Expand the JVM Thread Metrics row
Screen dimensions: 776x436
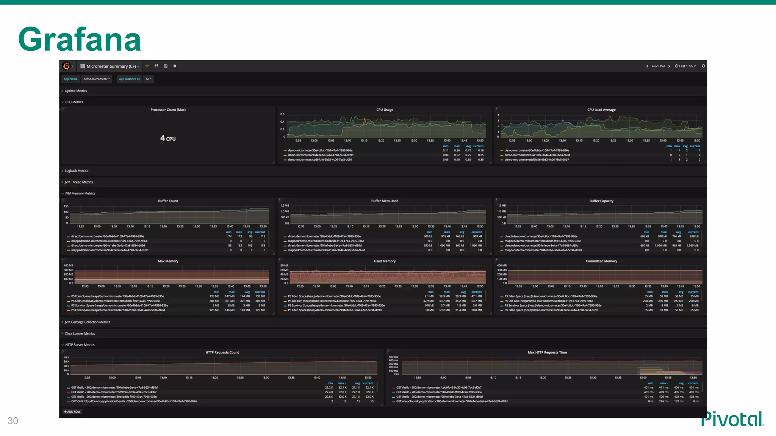(78, 182)
